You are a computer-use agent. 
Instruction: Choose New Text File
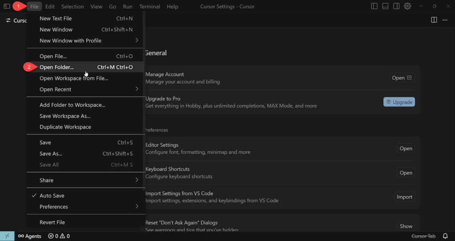pyautogui.click(x=85, y=19)
